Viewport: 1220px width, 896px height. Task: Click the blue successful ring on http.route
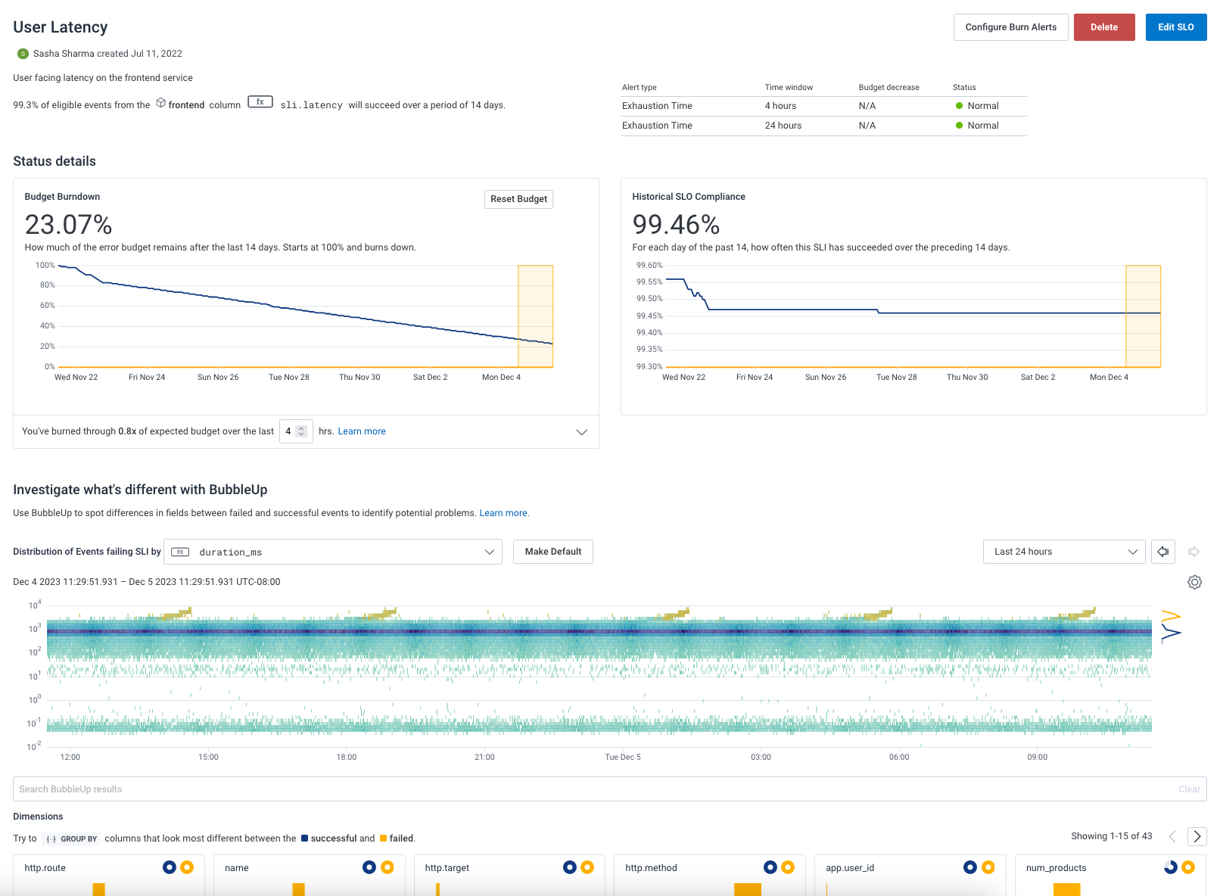coord(170,867)
